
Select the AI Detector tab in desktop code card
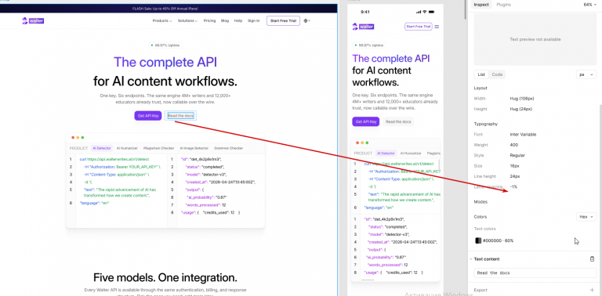[x=102, y=148]
